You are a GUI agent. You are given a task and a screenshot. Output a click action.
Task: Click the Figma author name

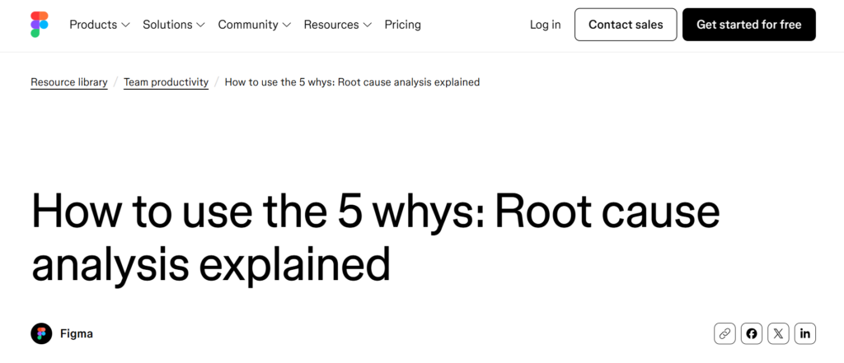pyautogui.click(x=77, y=333)
